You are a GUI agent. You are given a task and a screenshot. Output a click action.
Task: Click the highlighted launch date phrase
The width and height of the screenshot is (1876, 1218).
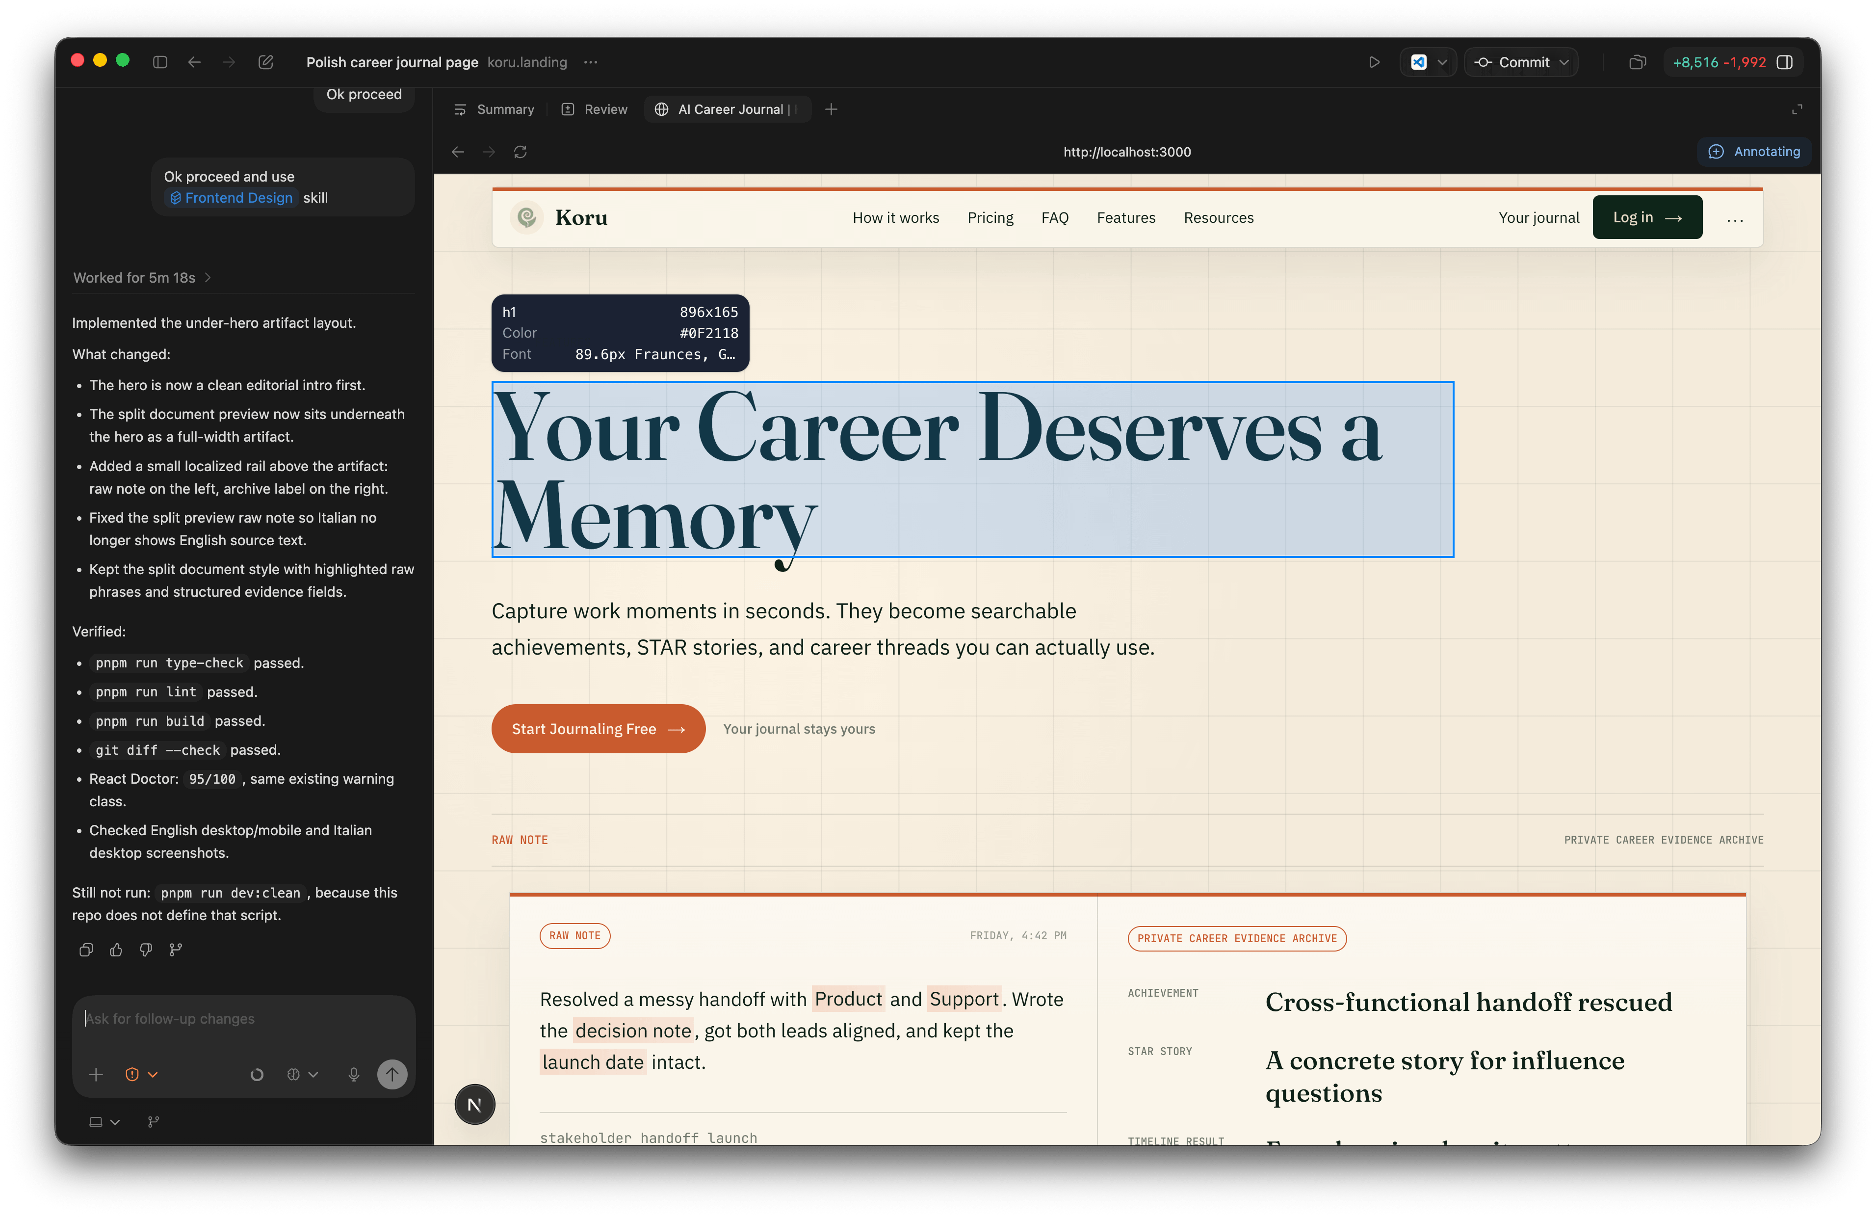[593, 1062]
